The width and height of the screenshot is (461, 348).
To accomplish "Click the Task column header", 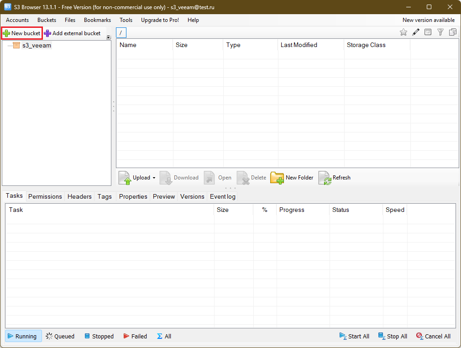I will (x=110, y=210).
